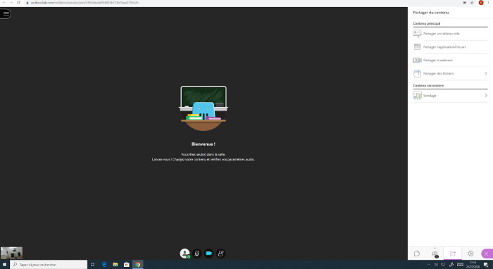This screenshot has width=493, height=269.
Task: Click the Windows search box
Action: coord(49,265)
